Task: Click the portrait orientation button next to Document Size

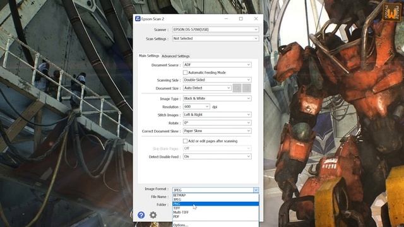Action: [x=237, y=88]
